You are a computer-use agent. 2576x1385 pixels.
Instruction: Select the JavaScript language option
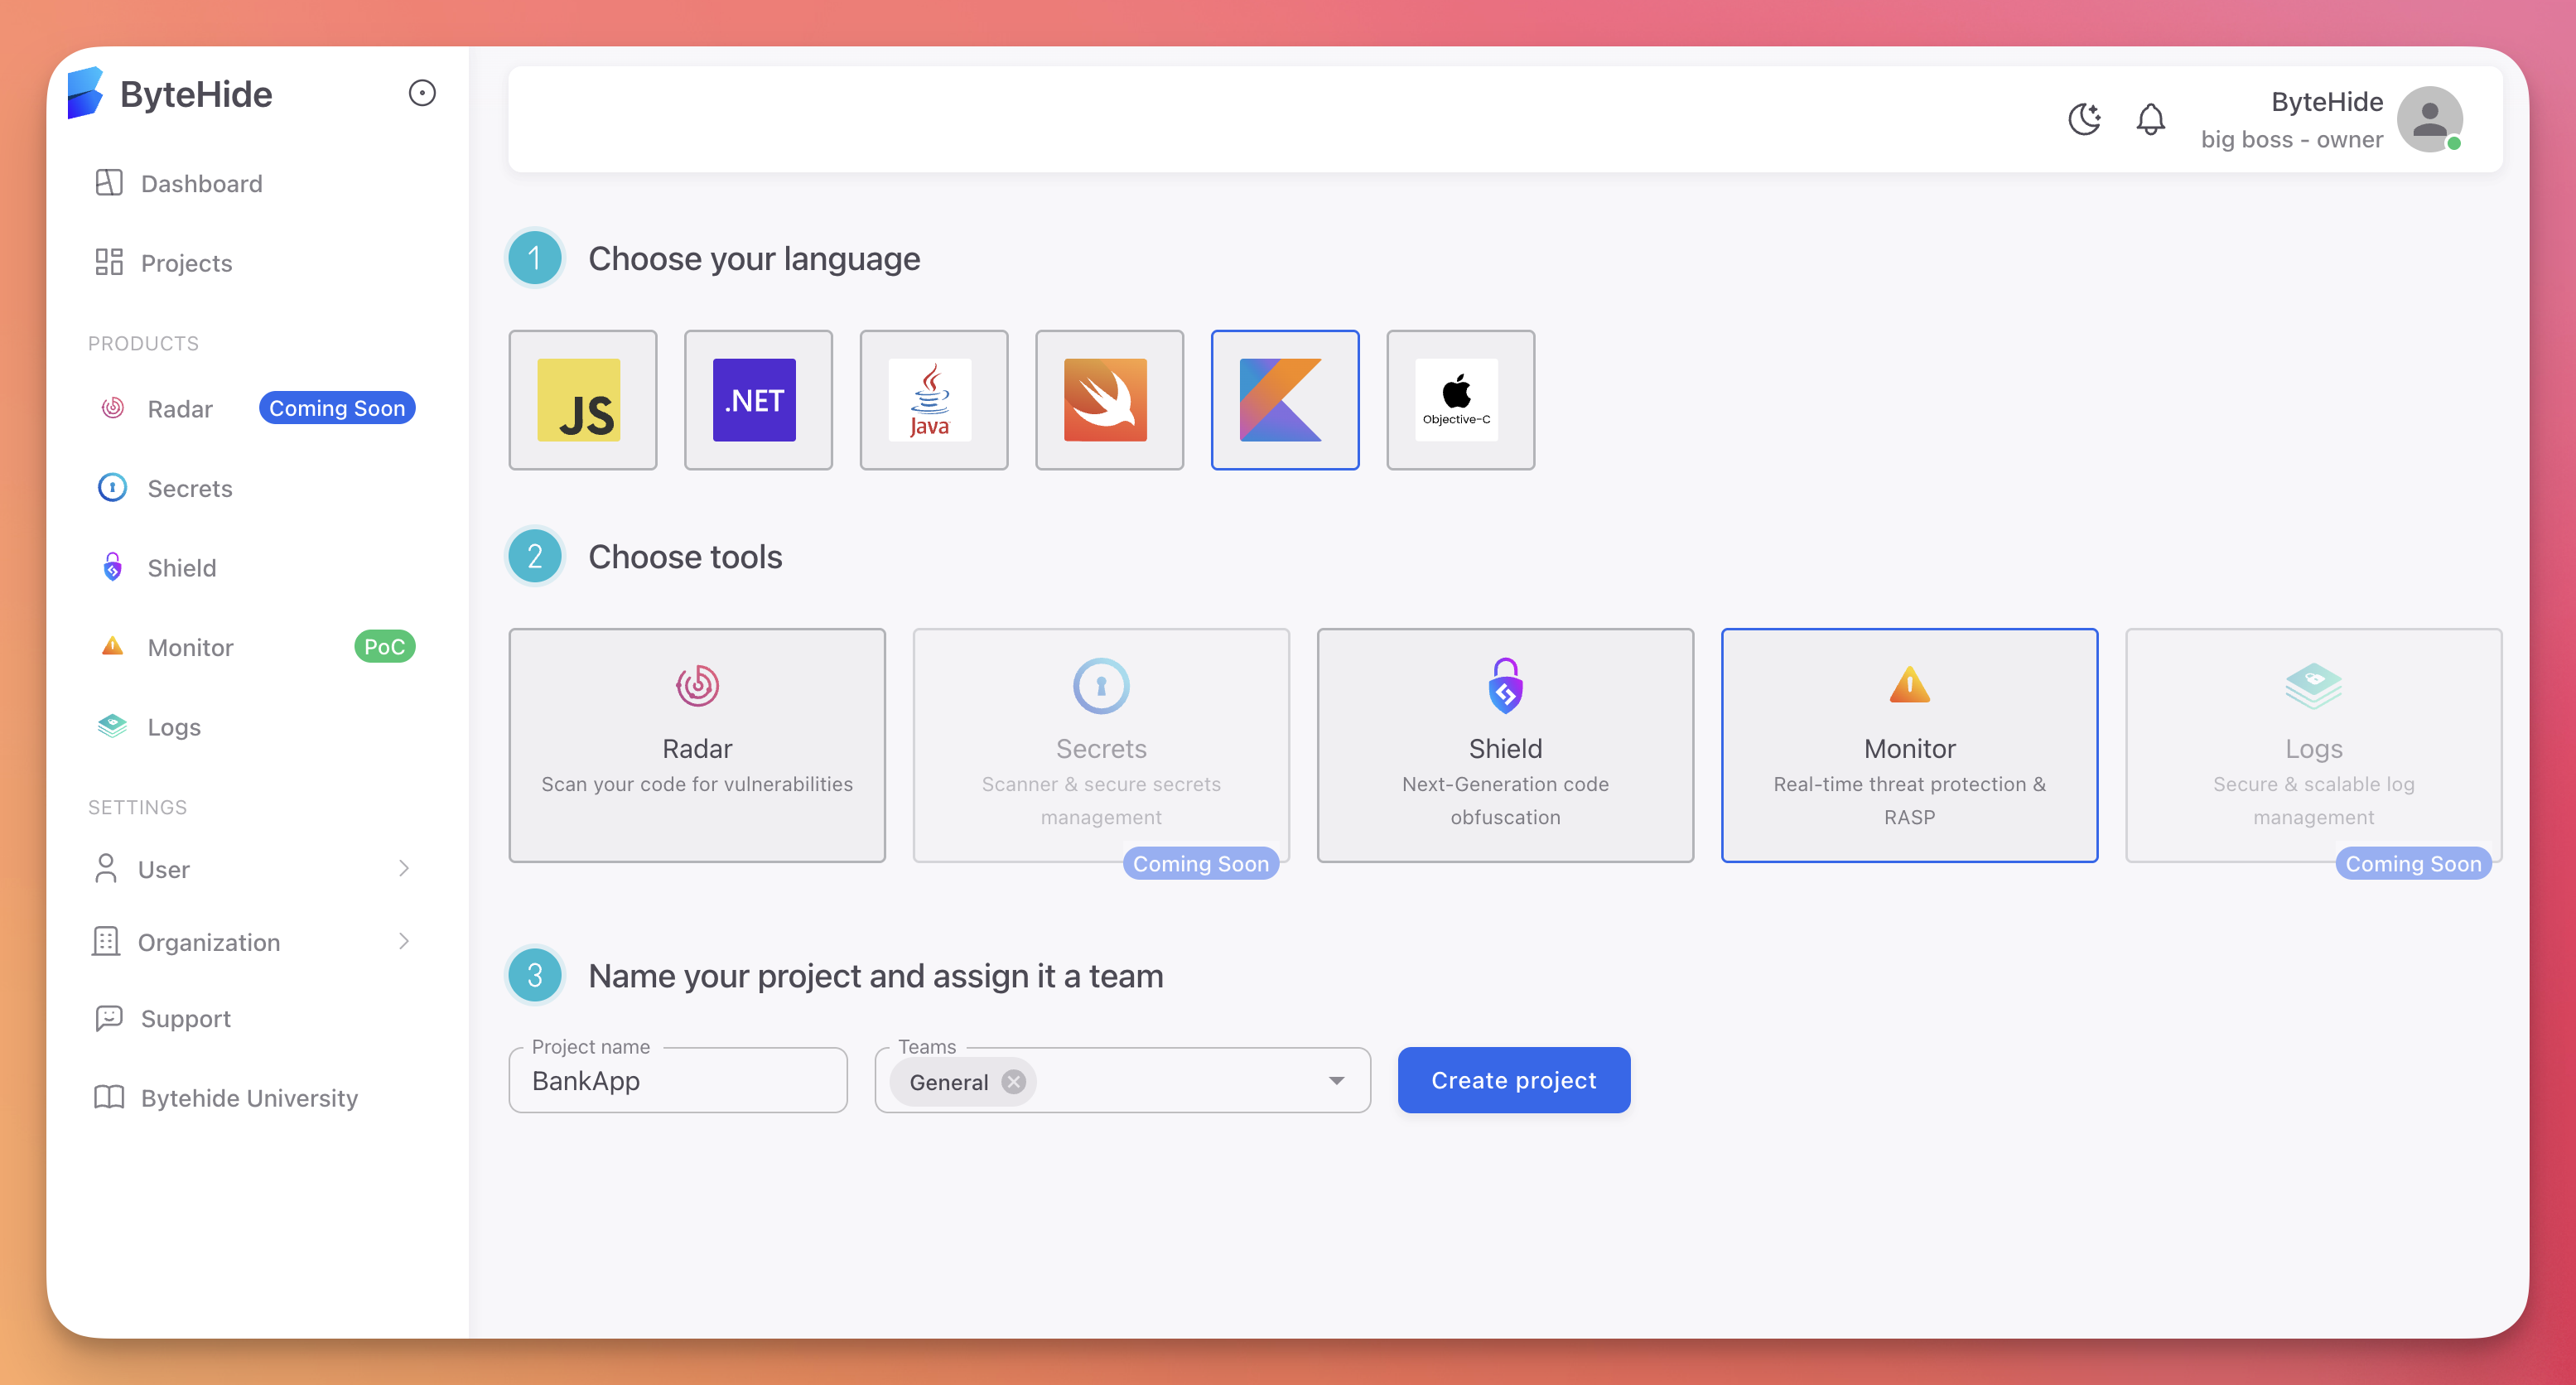(583, 399)
